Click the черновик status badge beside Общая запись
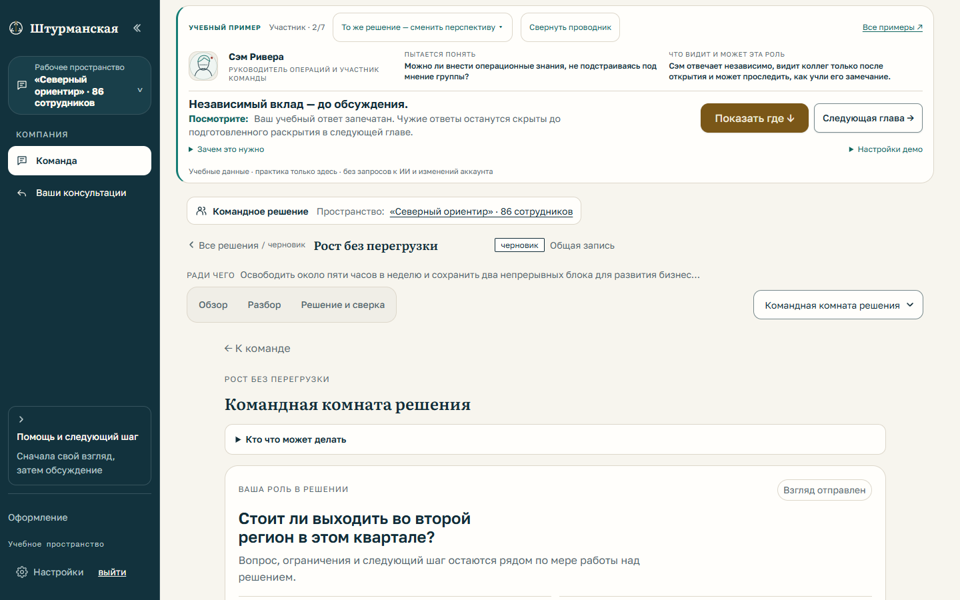This screenshot has width=960, height=600. tap(519, 245)
